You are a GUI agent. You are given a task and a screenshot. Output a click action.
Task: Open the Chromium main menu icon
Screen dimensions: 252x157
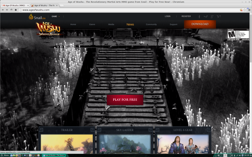(249, 10)
